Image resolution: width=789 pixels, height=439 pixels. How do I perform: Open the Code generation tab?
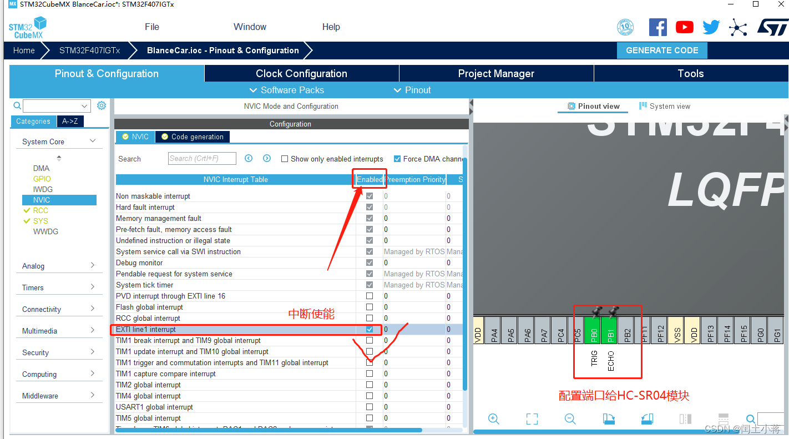tap(192, 137)
